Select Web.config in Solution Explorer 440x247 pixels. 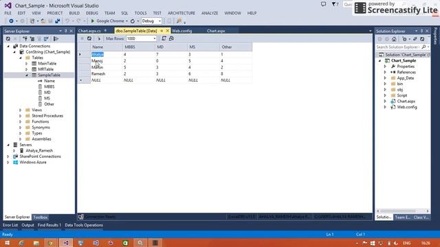coord(407,107)
